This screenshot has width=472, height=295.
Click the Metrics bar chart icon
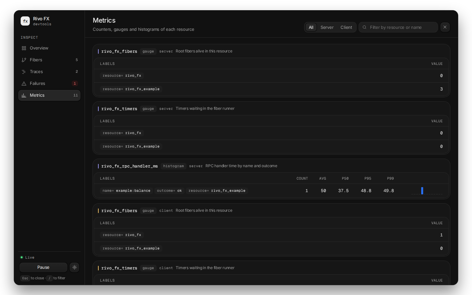coord(24,95)
